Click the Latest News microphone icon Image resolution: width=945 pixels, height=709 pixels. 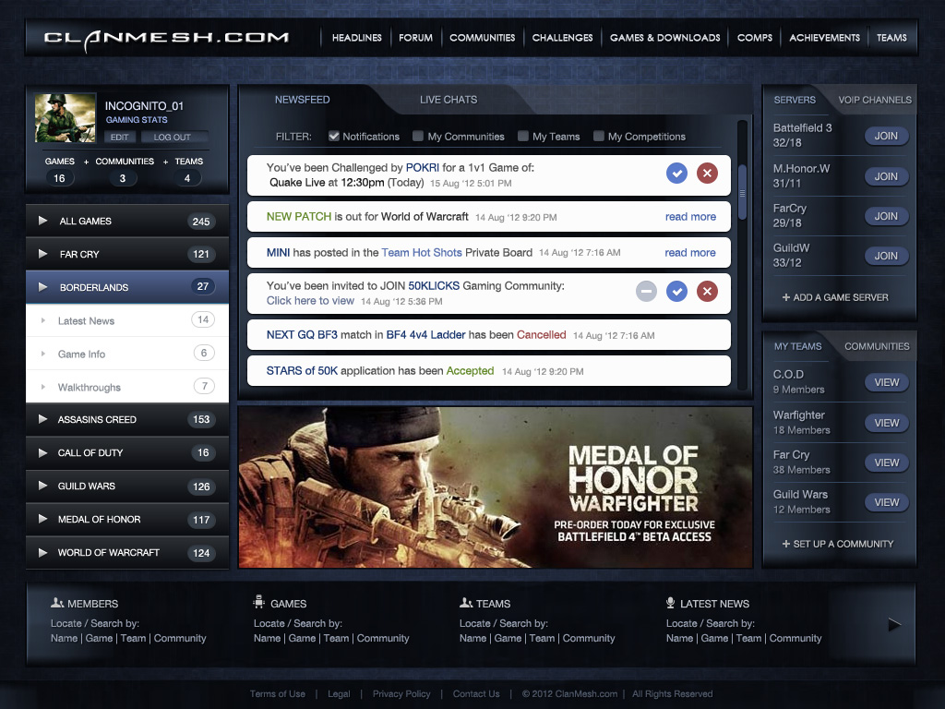pos(670,602)
